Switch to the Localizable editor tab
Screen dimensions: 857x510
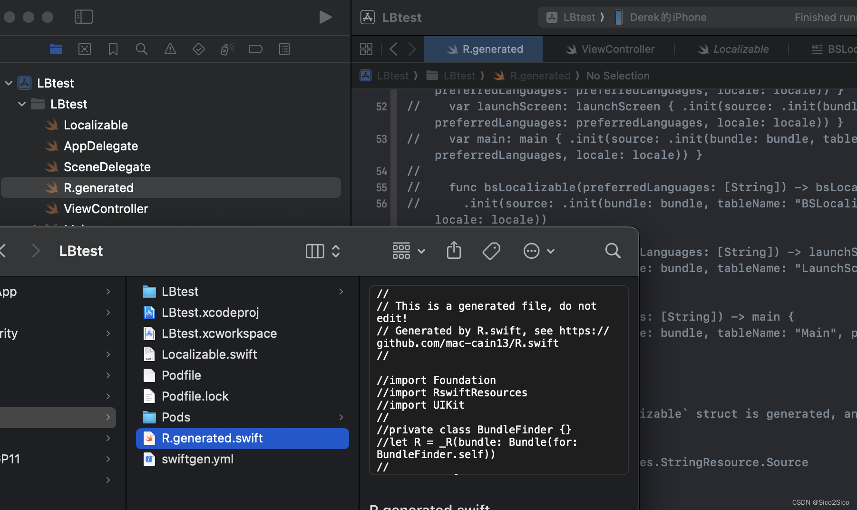[733, 49]
